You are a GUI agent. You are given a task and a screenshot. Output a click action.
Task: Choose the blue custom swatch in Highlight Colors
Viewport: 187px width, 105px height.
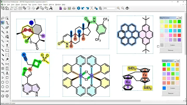164,88
